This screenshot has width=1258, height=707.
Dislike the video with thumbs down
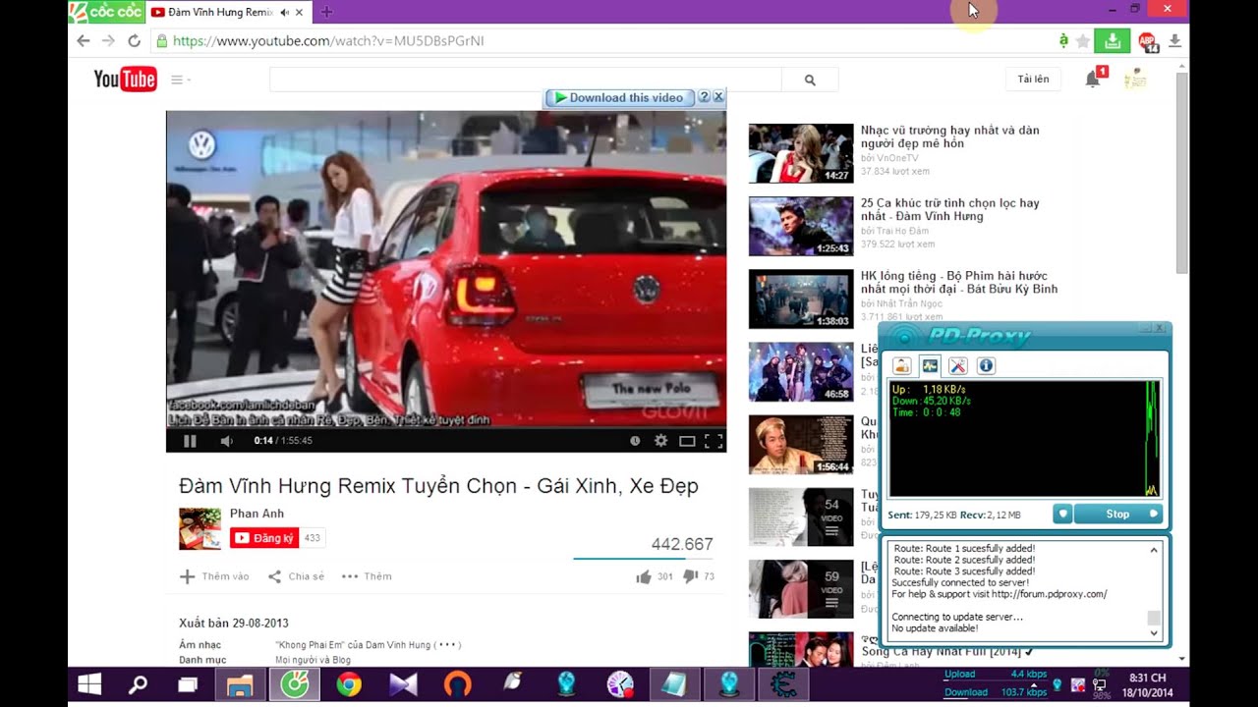pyautogui.click(x=690, y=576)
